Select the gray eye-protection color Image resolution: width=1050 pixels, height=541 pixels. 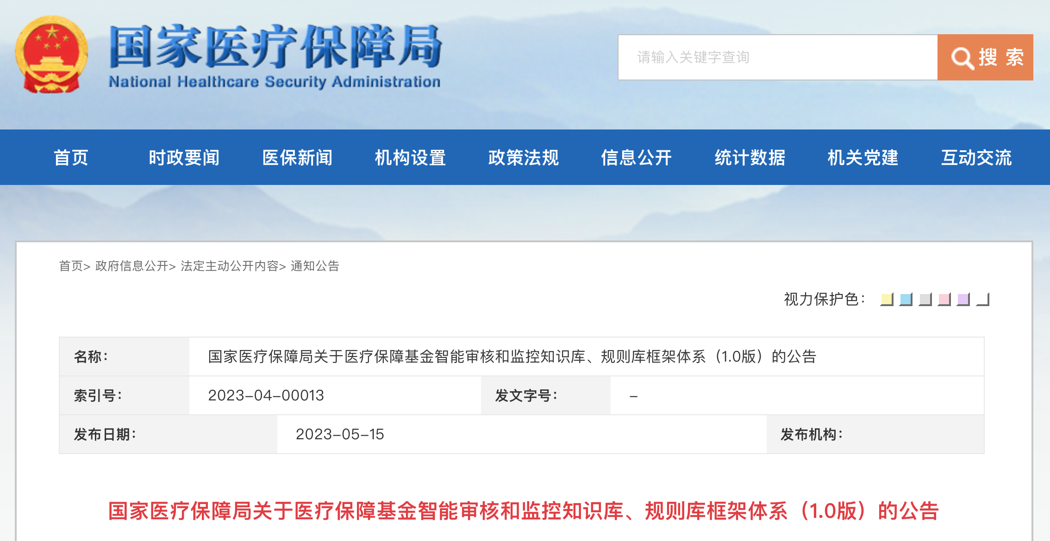point(925,299)
